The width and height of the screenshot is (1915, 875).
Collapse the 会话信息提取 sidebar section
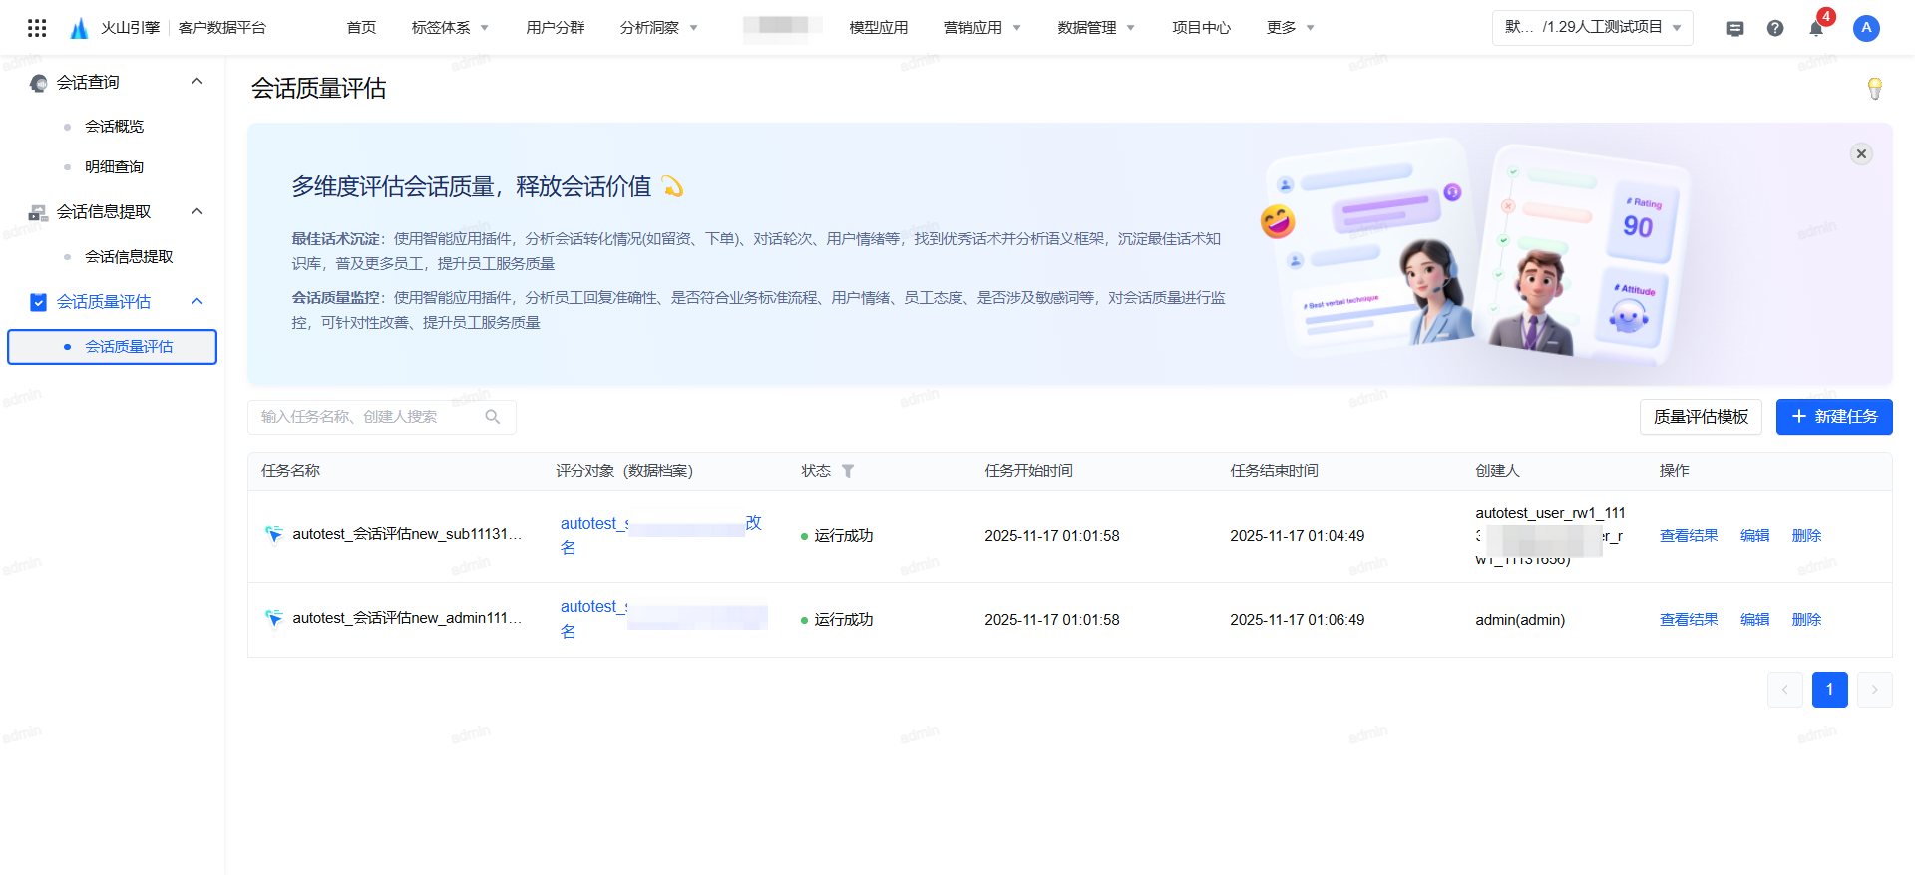pos(197,211)
